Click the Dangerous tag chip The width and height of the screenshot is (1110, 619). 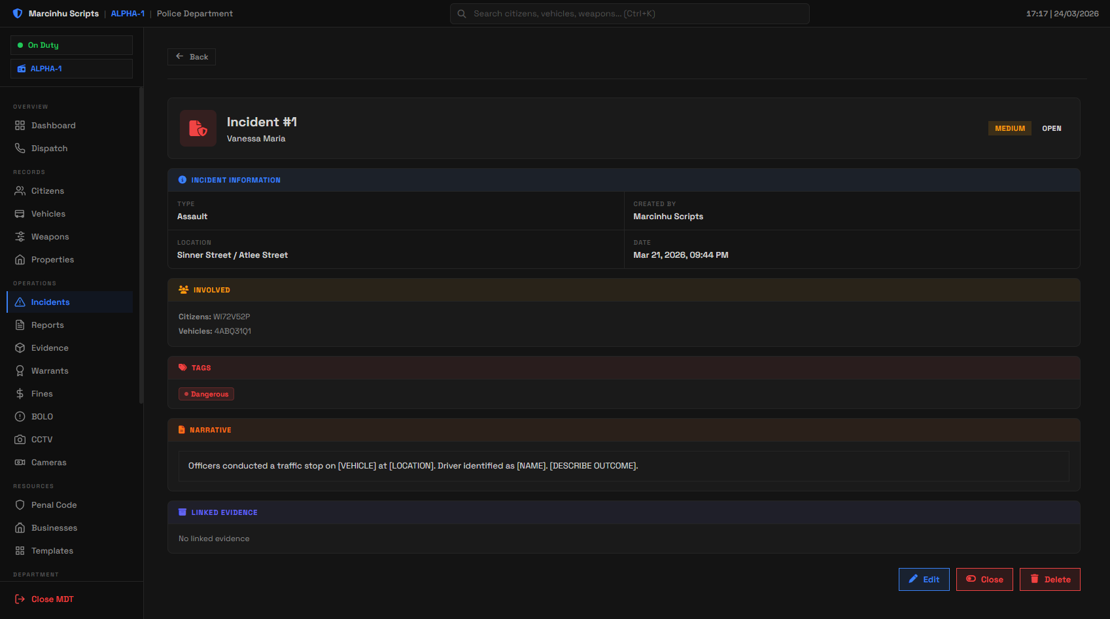point(206,394)
